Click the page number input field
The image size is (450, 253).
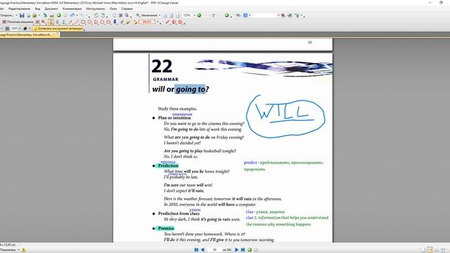(214, 250)
